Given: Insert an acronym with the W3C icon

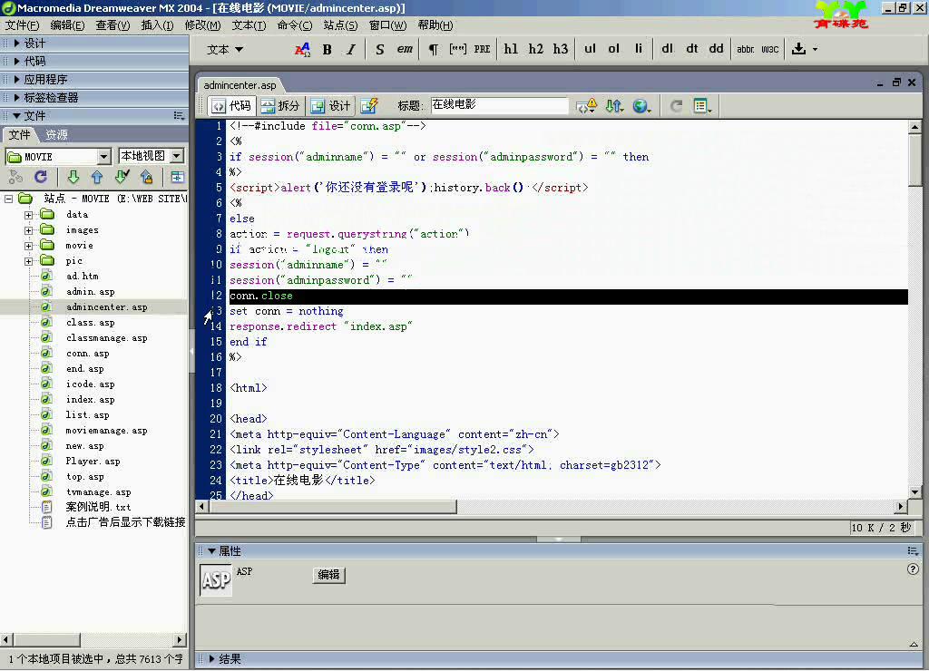Looking at the screenshot, I should 769,50.
